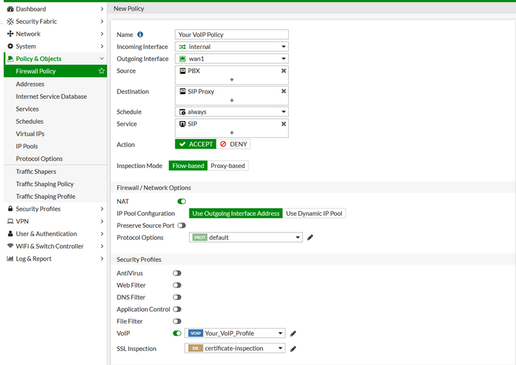This screenshot has height=365, width=516.
Task: Add another source with plus sign
Action: coord(232,80)
